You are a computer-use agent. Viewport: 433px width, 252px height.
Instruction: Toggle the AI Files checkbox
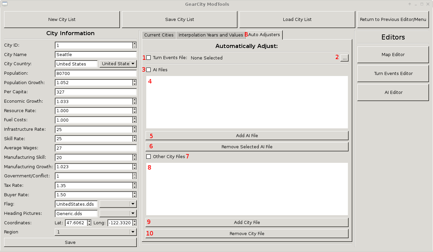149,70
